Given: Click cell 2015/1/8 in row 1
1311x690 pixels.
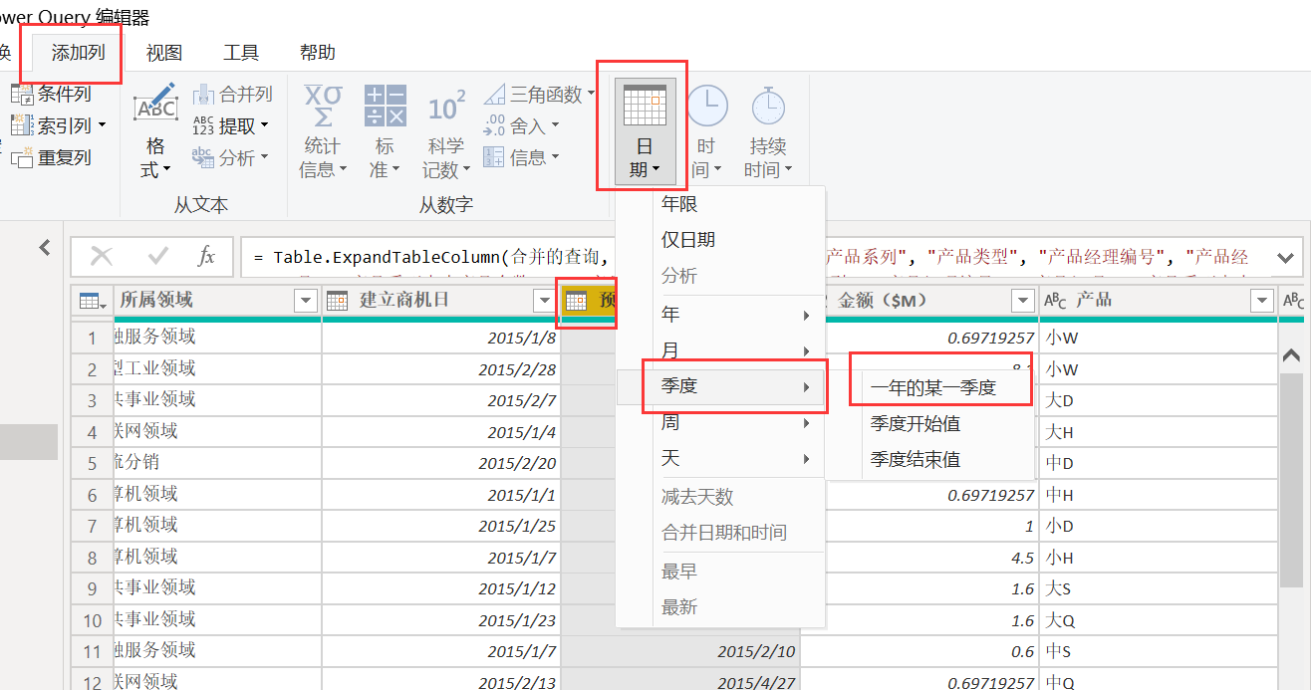Looking at the screenshot, I should 441,339.
